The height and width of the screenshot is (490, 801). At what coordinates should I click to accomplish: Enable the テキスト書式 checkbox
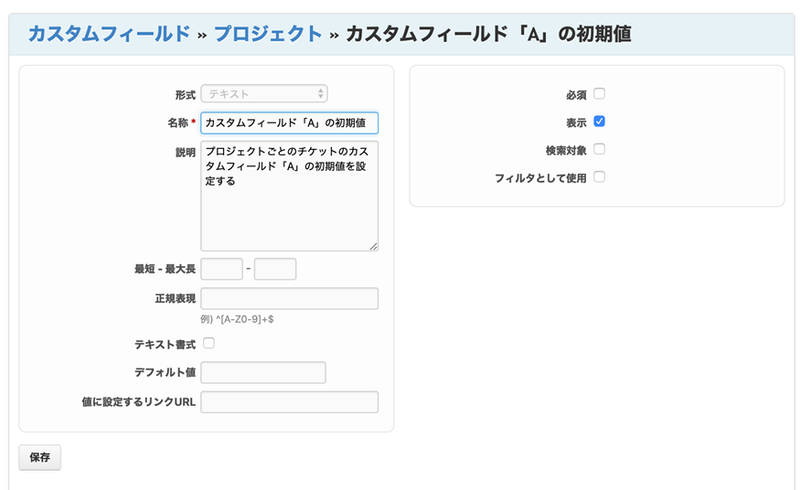208,344
